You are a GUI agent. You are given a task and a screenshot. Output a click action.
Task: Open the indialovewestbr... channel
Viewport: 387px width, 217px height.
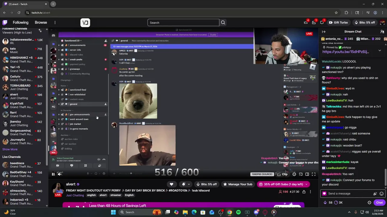point(23,41)
